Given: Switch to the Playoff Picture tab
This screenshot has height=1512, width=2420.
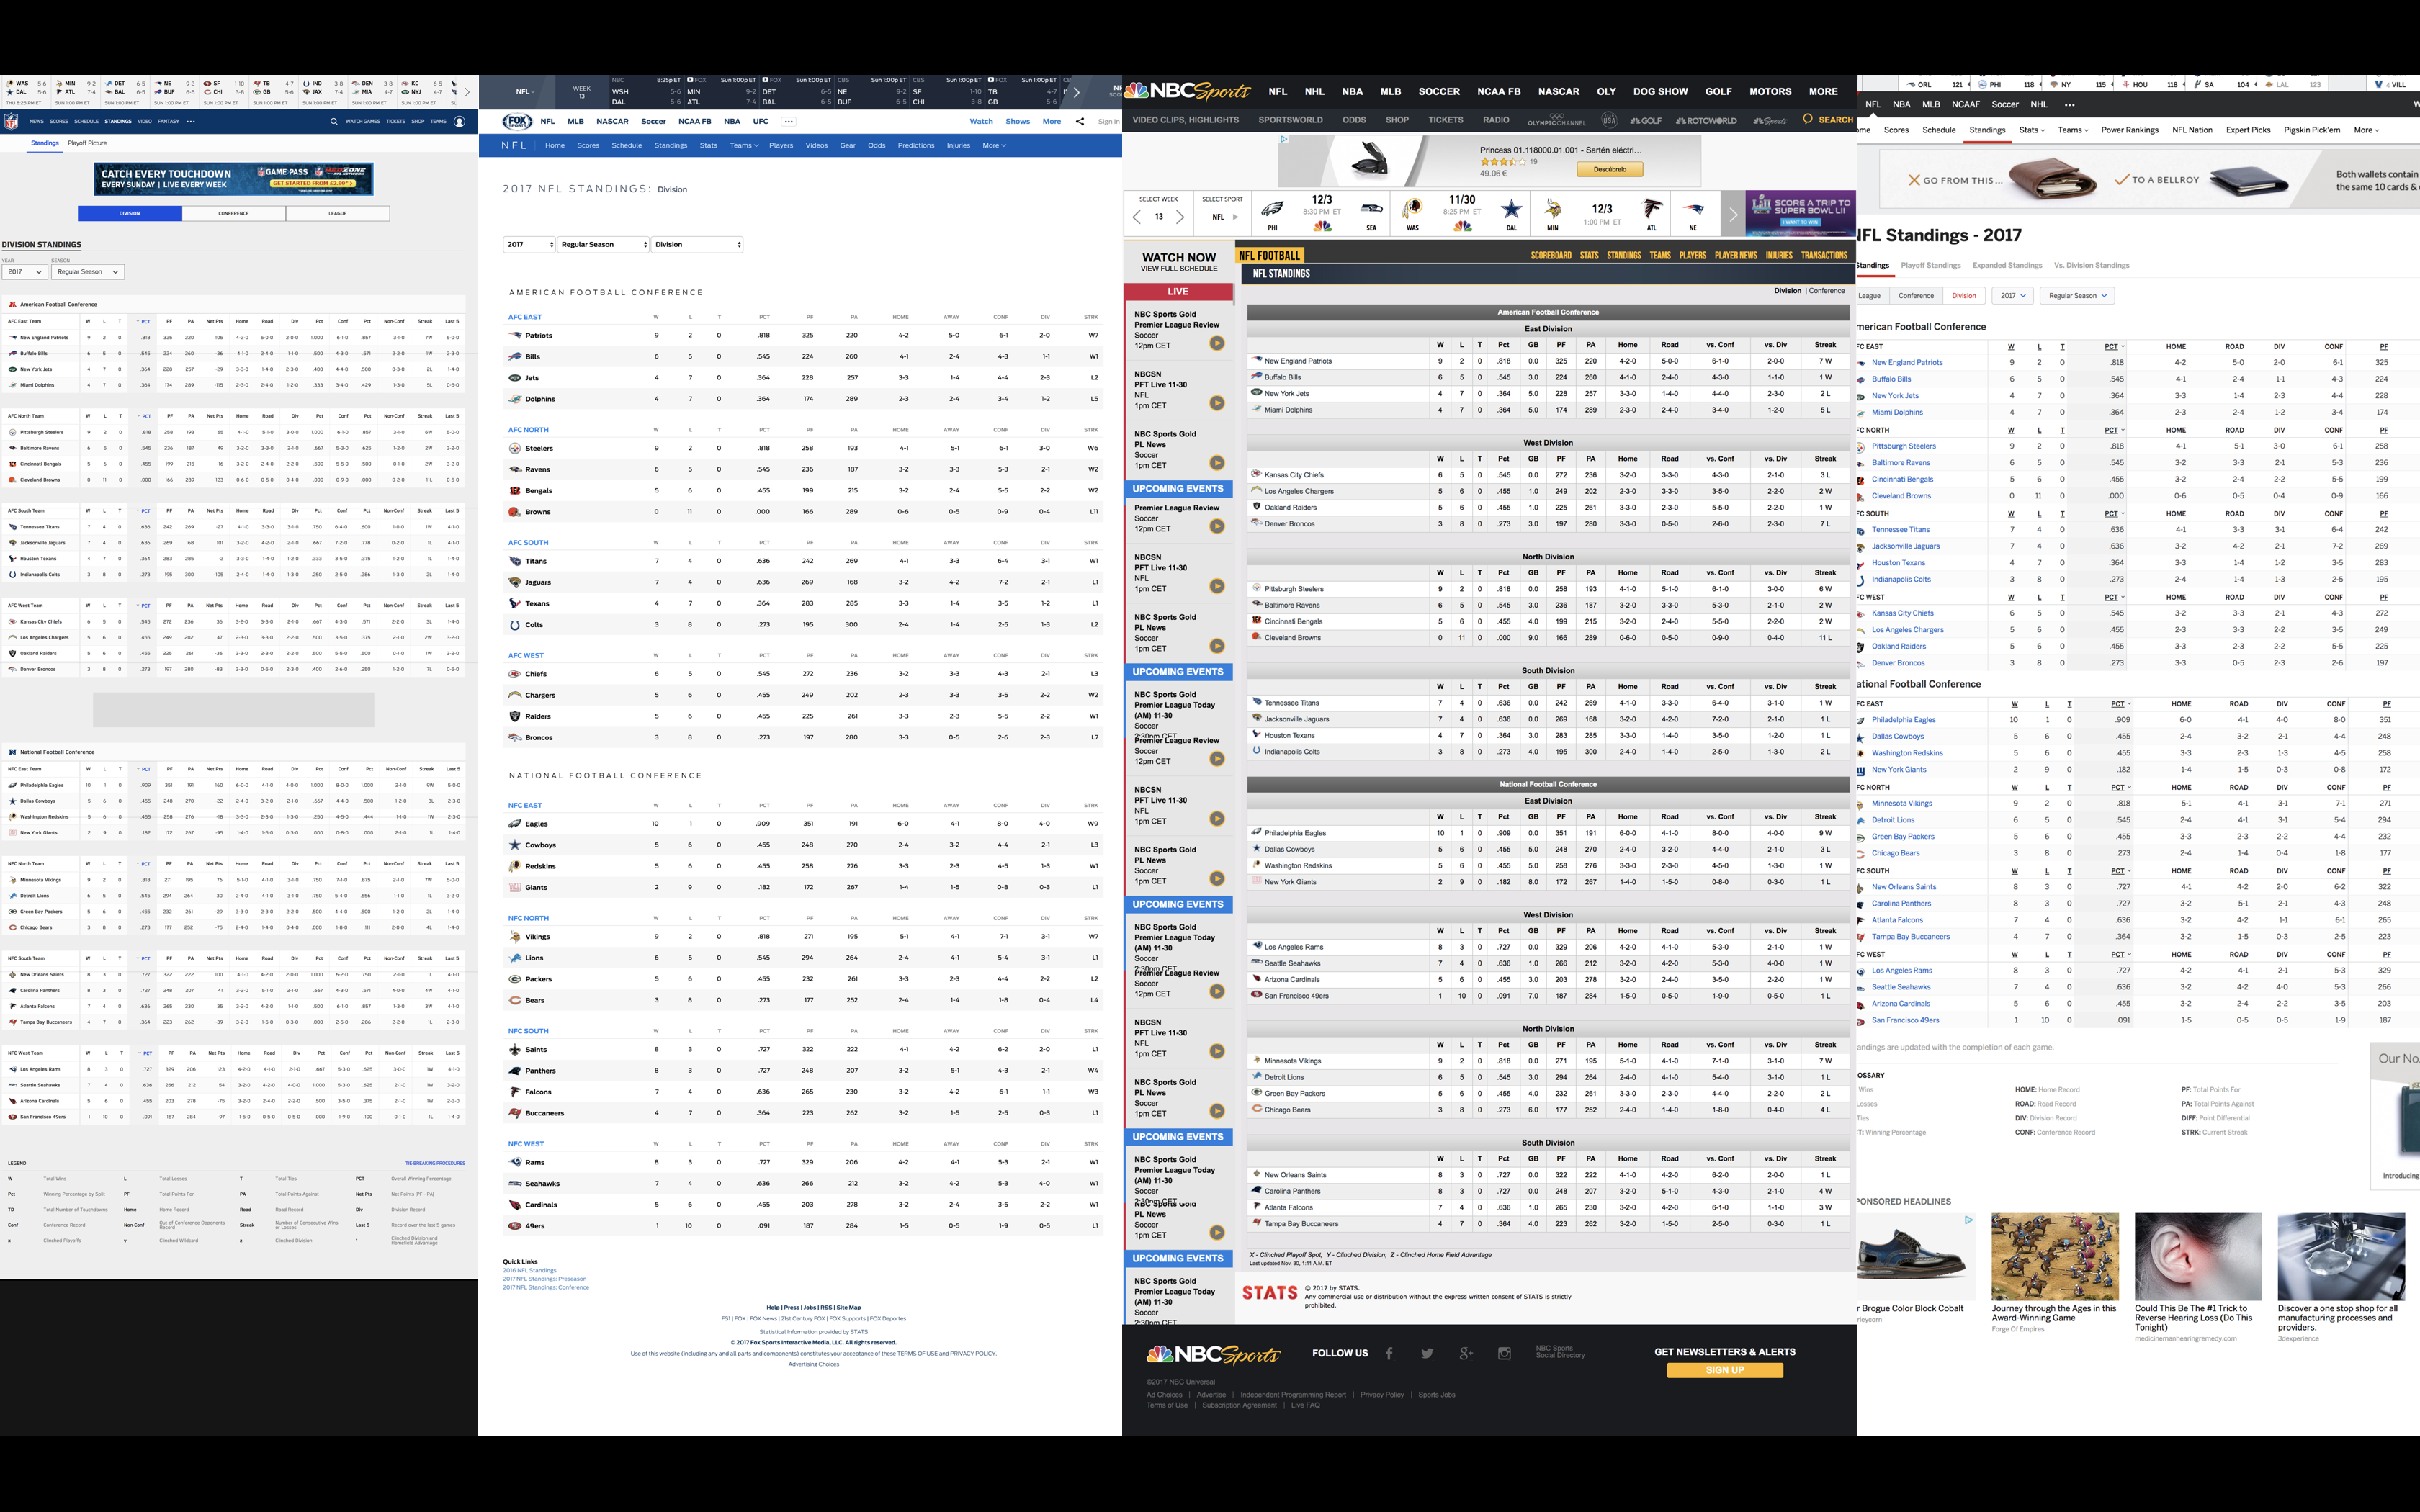Looking at the screenshot, I should coord(87,143).
